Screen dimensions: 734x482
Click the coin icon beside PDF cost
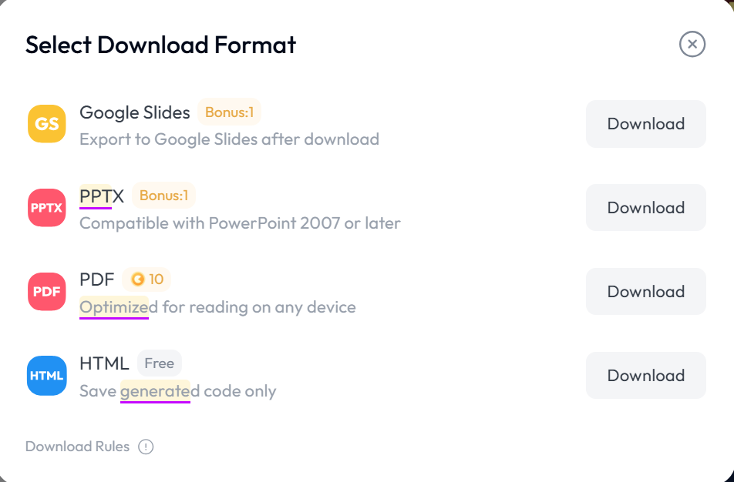[x=137, y=279]
